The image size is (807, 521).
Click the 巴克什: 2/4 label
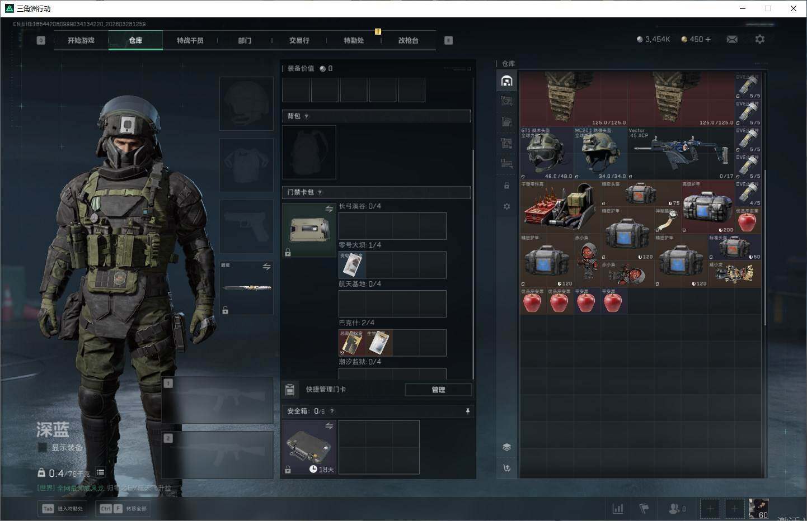pos(356,323)
